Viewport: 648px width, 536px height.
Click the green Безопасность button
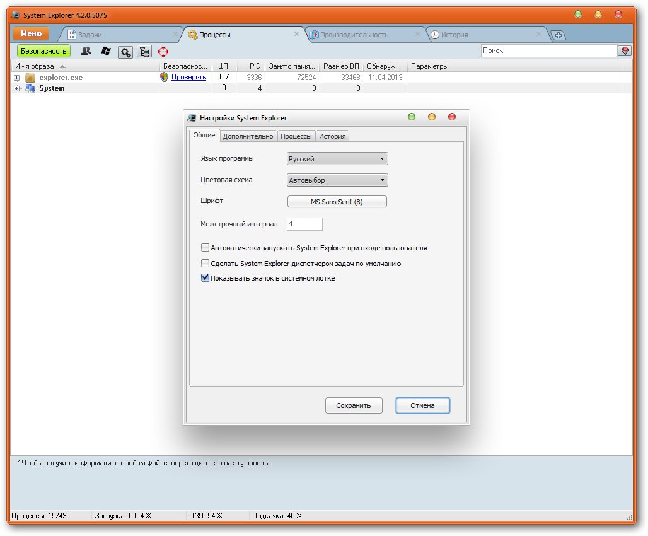pos(43,51)
